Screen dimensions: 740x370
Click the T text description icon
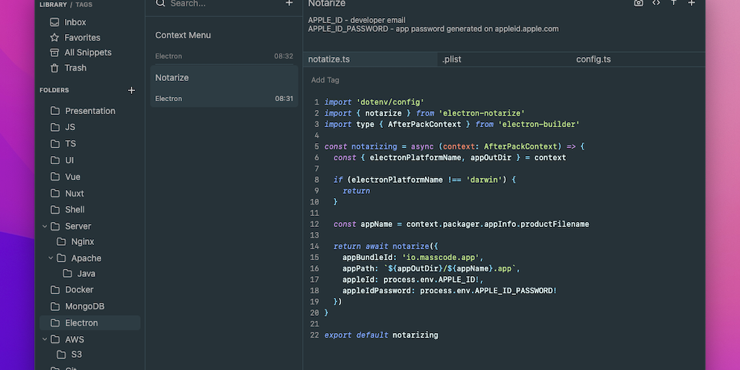(674, 3)
